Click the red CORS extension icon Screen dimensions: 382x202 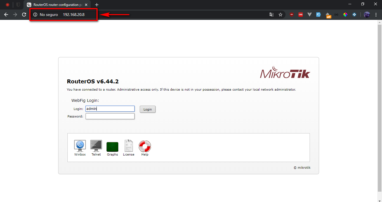coord(301,15)
